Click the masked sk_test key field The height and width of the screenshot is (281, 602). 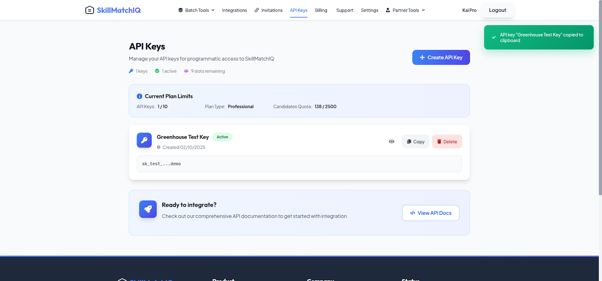[x=299, y=164]
